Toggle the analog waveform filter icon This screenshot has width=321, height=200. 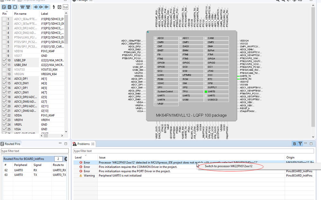22,7
